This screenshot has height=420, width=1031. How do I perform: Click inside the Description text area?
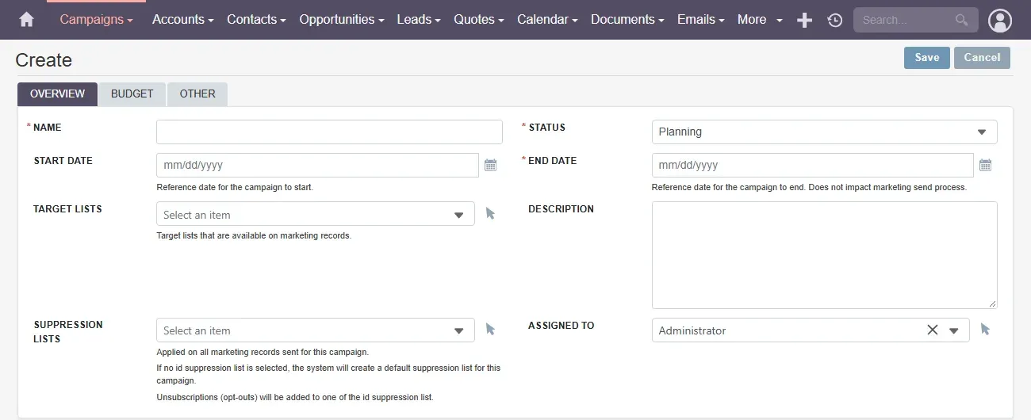(824, 254)
